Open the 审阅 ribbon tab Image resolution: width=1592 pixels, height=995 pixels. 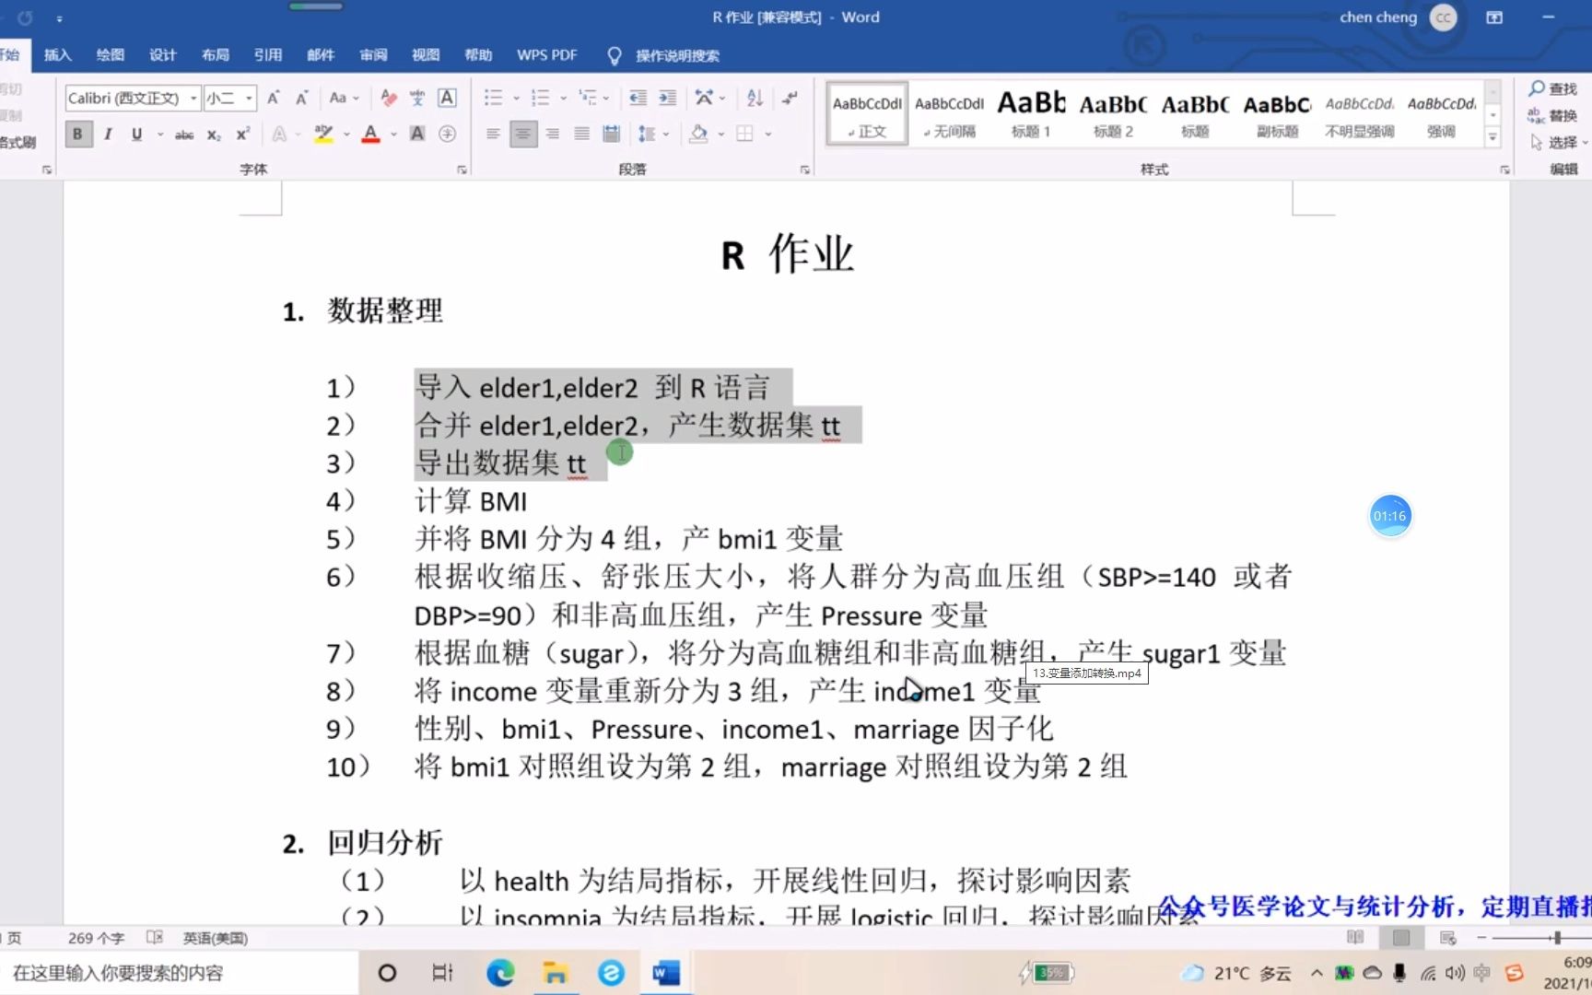pos(372,55)
